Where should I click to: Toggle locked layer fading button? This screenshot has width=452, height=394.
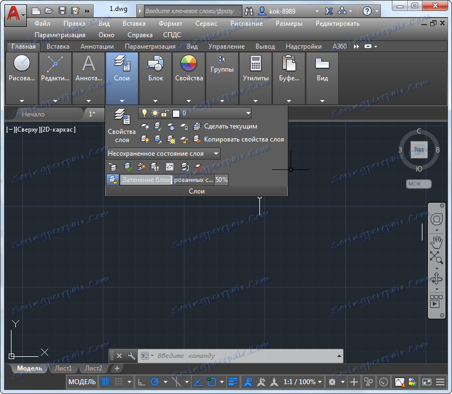112,180
